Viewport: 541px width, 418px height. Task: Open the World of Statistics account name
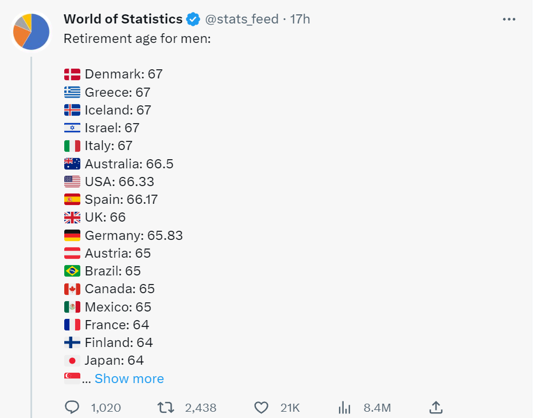coord(123,19)
